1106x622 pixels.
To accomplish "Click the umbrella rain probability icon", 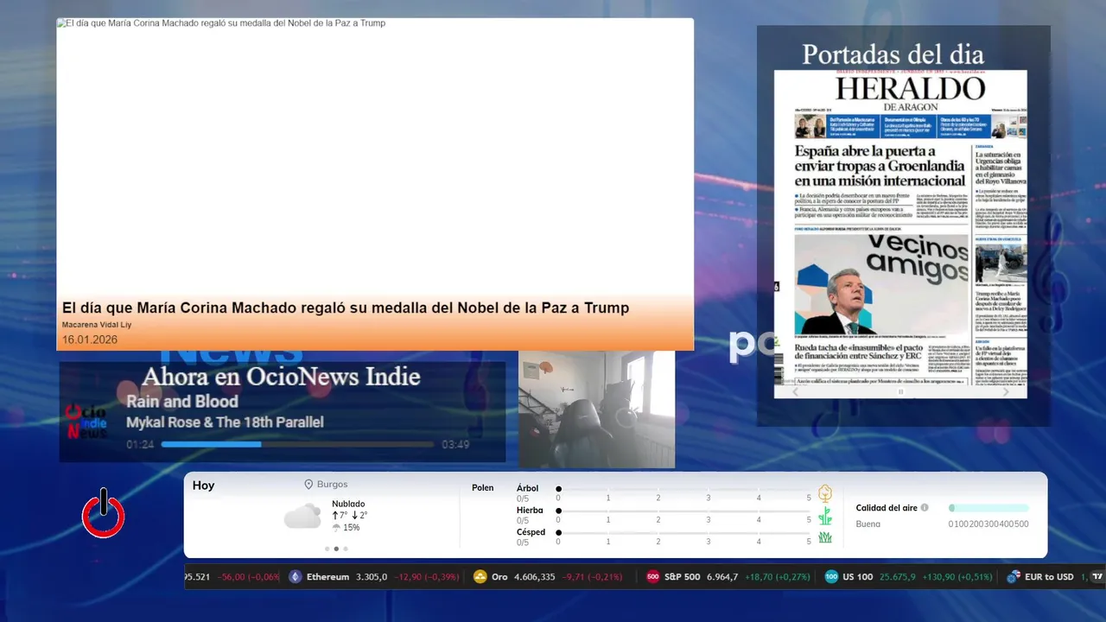I will click(336, 528).
